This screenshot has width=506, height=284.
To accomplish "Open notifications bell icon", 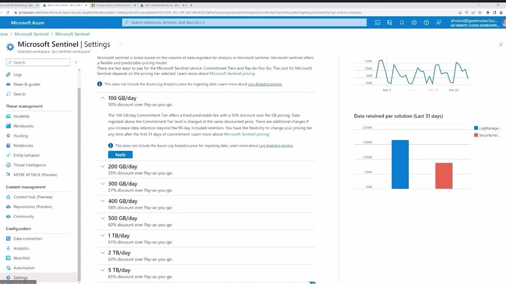I will 402,22.
